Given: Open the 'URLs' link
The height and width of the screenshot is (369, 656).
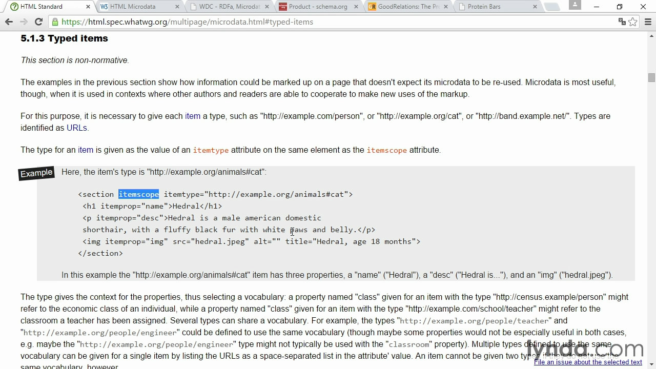Looking at the screenshot, I should coord(77,128).
